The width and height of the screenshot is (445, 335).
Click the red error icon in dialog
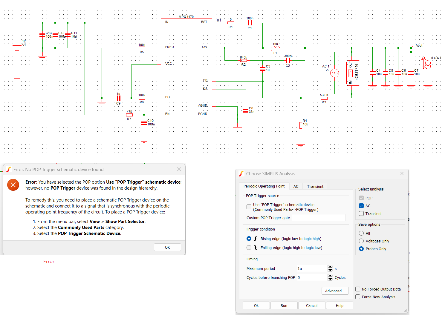[13, 185]
